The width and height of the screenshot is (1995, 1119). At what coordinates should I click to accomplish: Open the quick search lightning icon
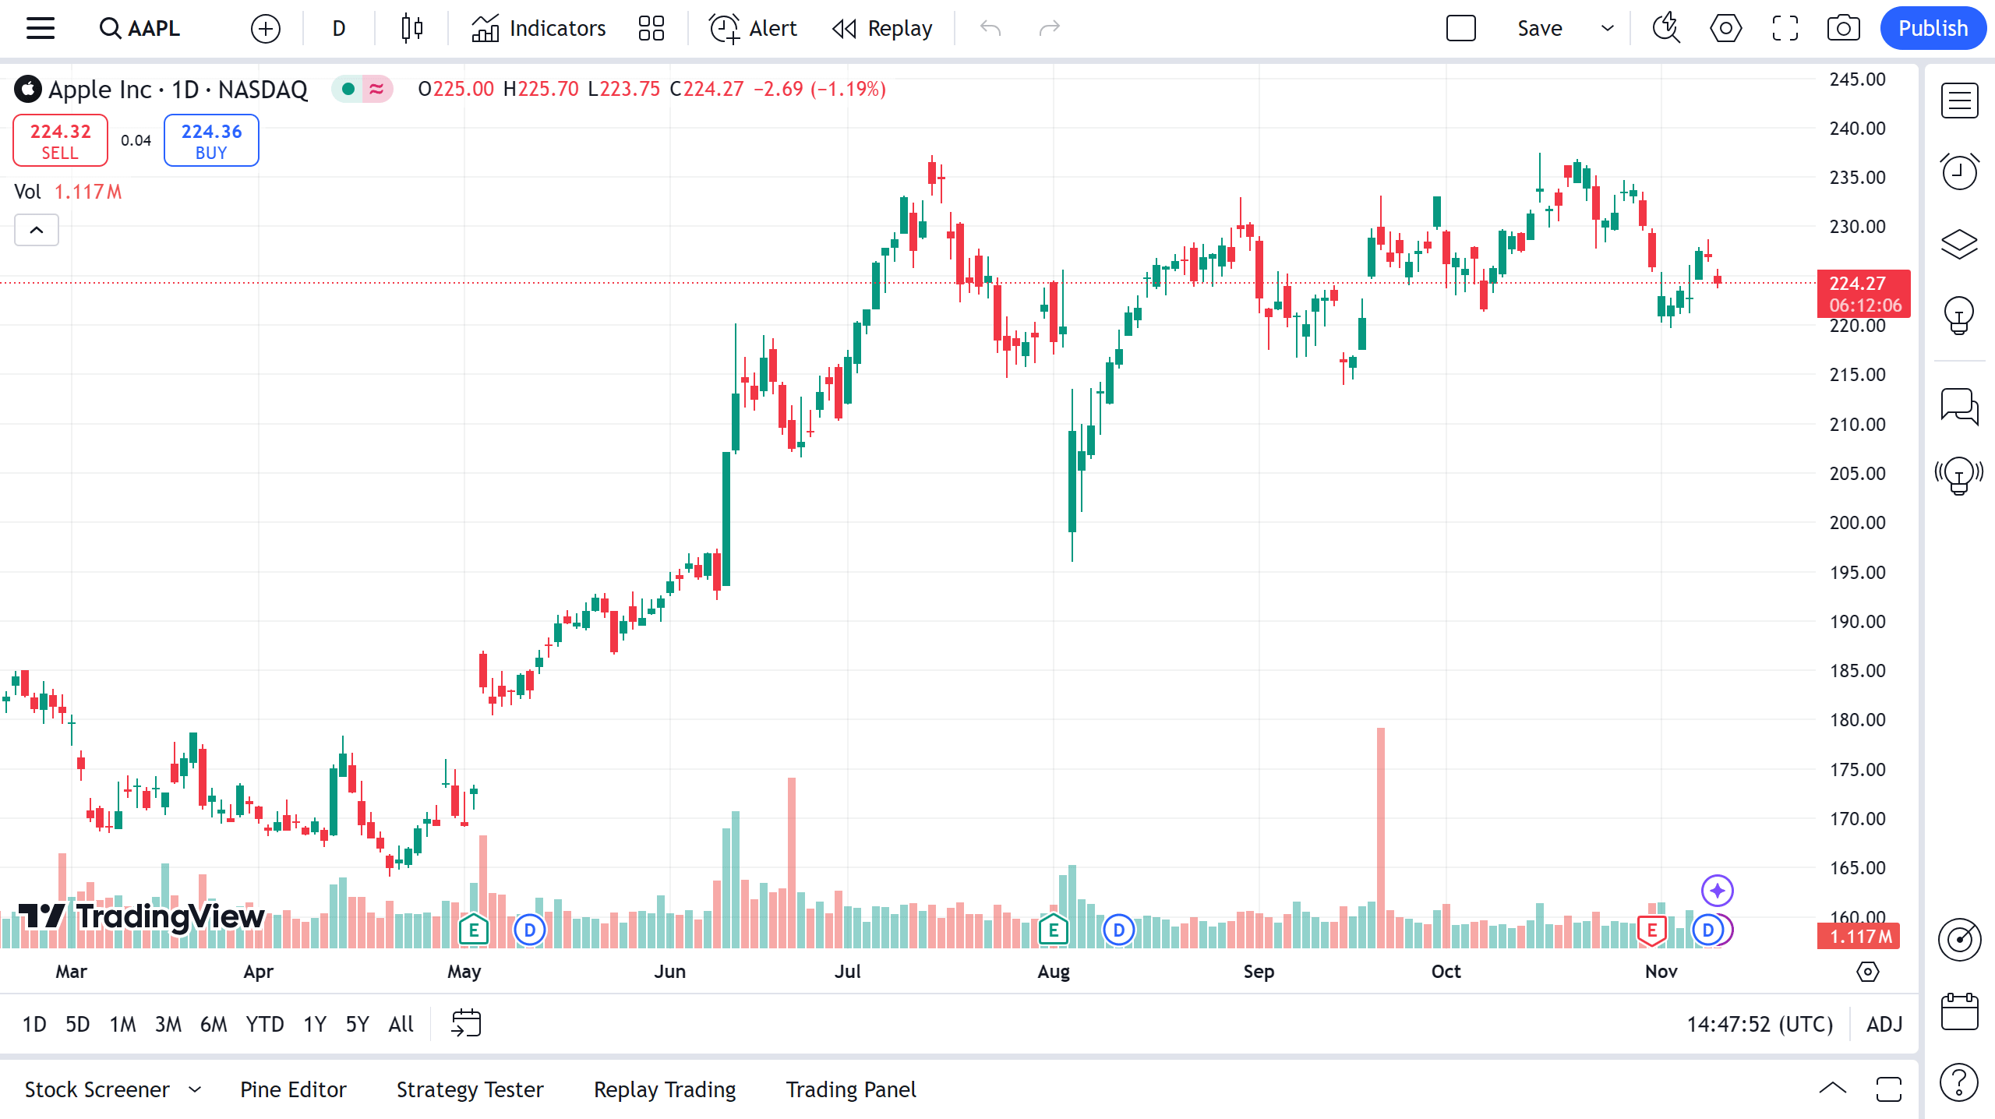coord(1666,29)
